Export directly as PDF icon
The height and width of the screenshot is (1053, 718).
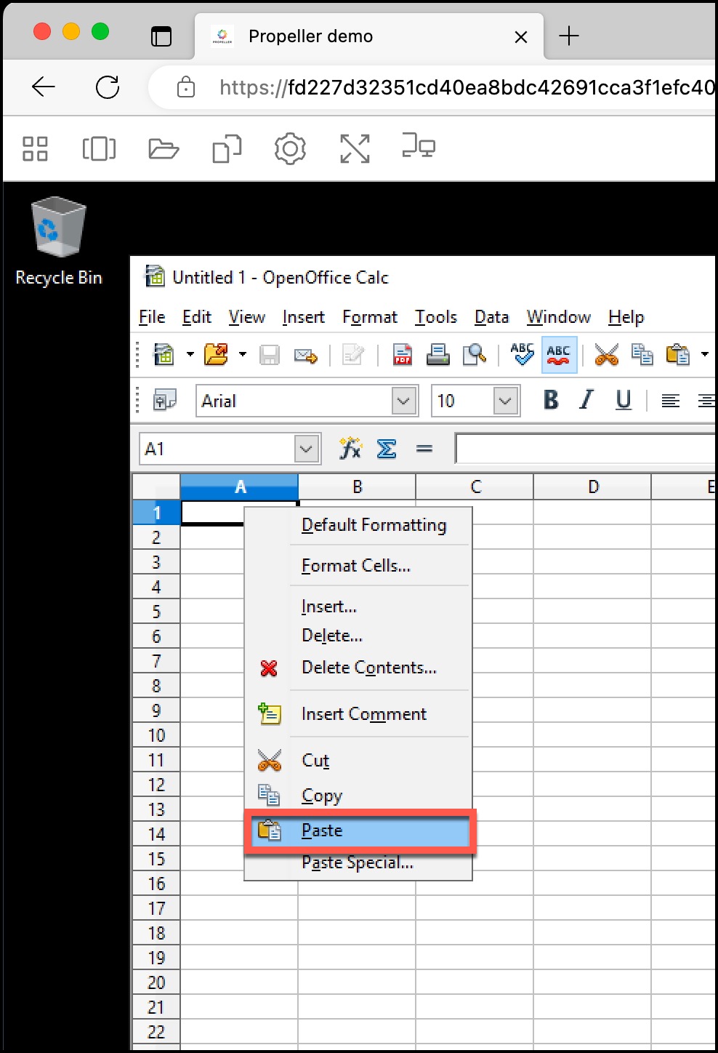403,355
